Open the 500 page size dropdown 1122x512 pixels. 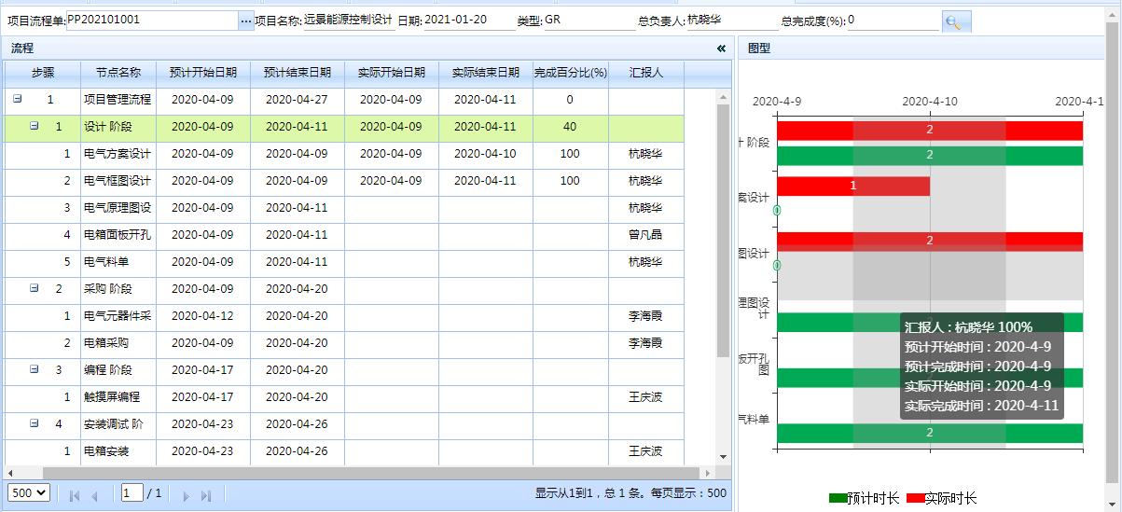pyautogui.click(x=28, y=492)
